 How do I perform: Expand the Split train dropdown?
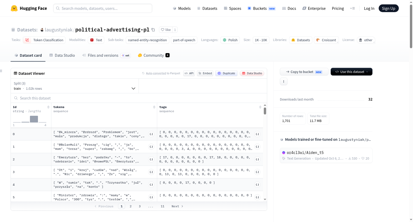click(75, 86)
